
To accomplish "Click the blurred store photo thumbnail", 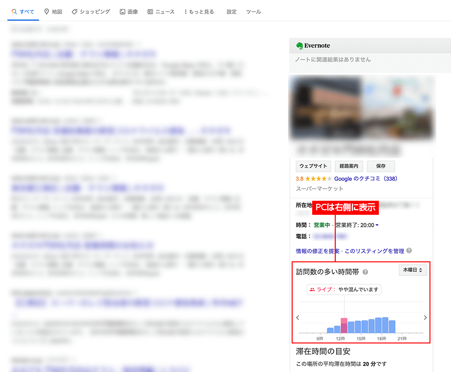I will (326, 108).
